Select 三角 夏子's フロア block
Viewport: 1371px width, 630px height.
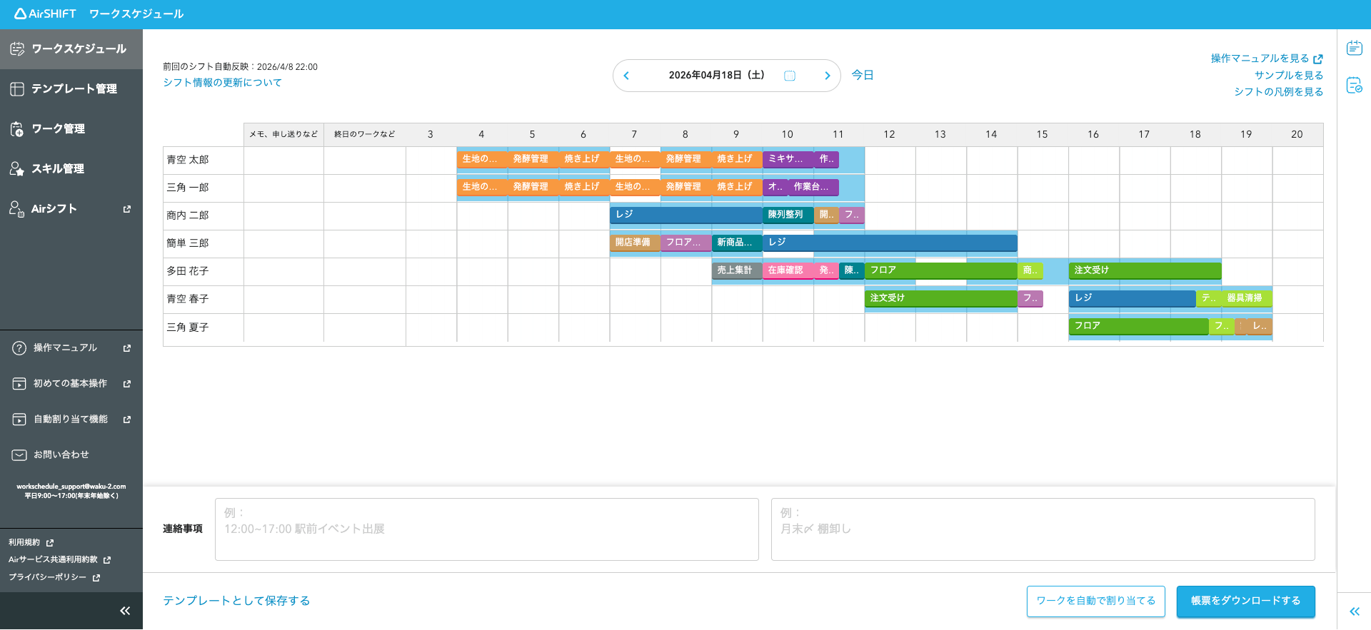coord(1139,326)
